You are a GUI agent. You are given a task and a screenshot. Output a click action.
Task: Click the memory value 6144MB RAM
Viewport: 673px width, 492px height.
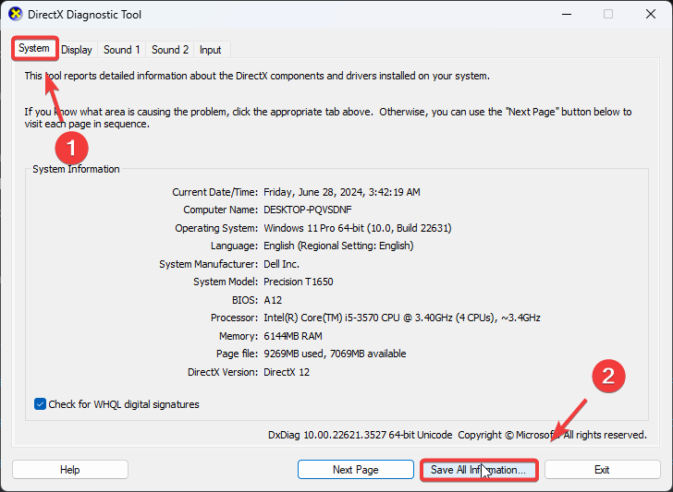click(293, 336)
